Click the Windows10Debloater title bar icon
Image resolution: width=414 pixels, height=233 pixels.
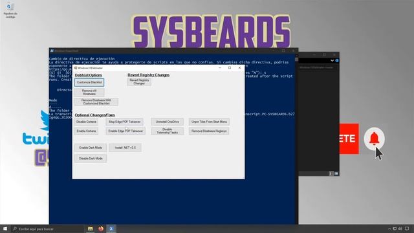(76, 68)
